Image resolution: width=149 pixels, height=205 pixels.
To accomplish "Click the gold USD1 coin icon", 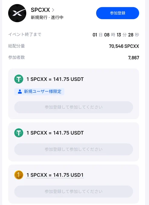I will (x=19, y=175).
